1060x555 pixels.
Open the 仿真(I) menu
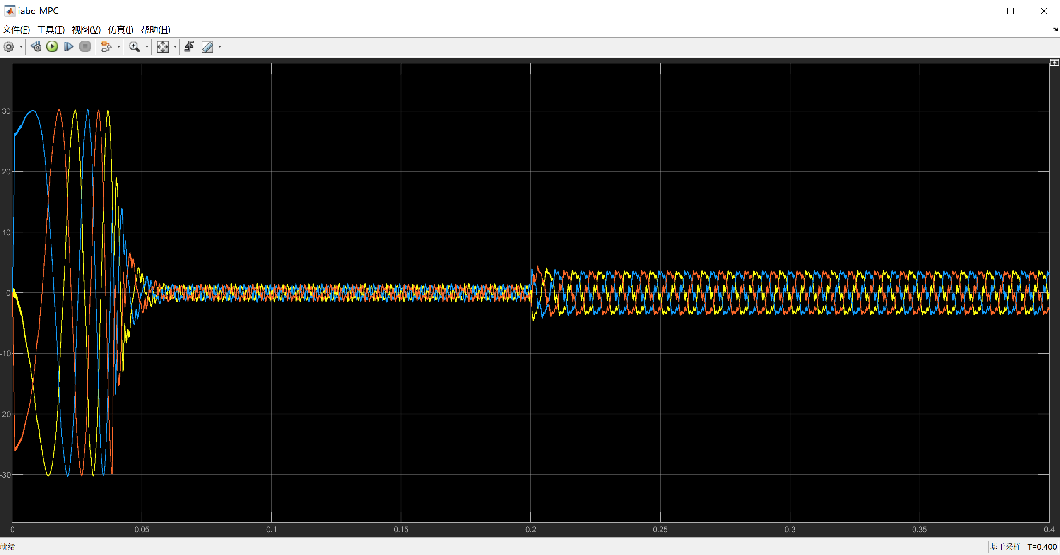coord(120,30)
